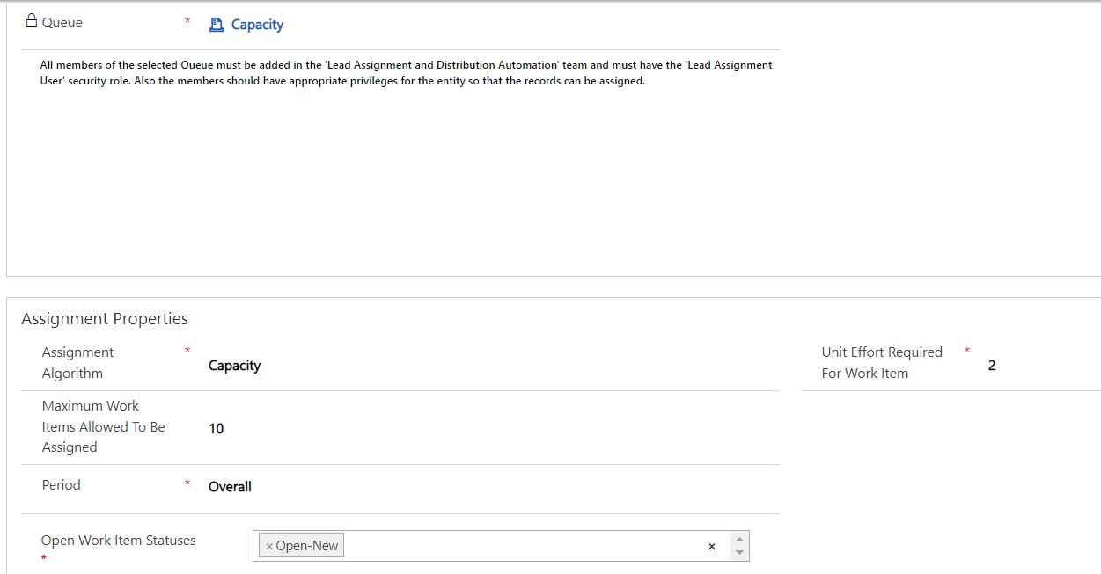Open the Assignment Algorithm dropdown showing Capacity
The height and width of the screenshot is (574, 1101).
234,366
